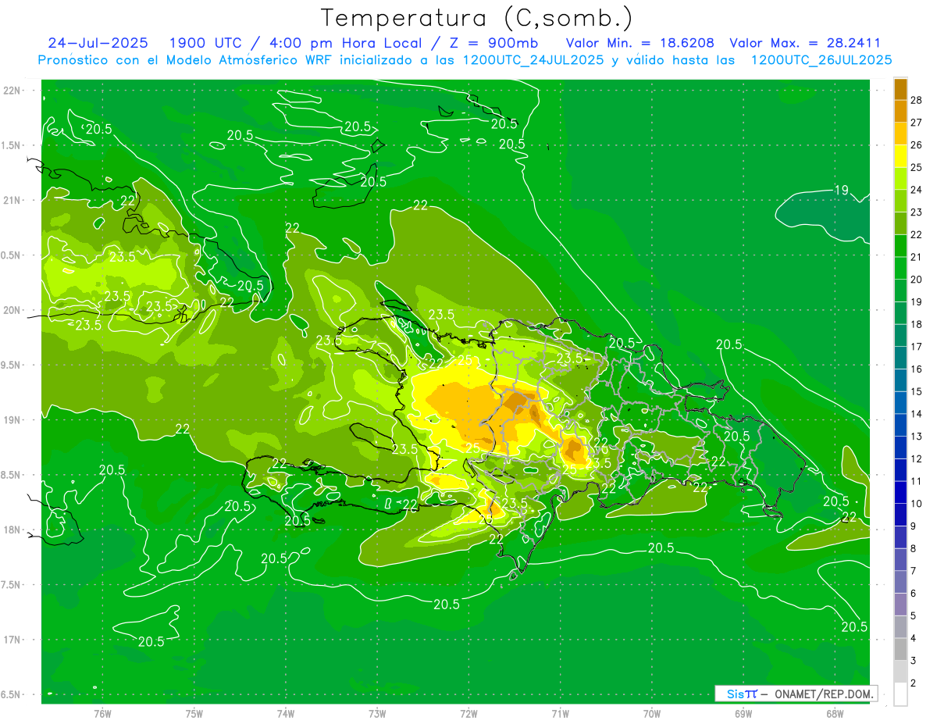This screenshot has width=937, height=724.
Task: Click the color scale label '6'
Action: (915, 594)
